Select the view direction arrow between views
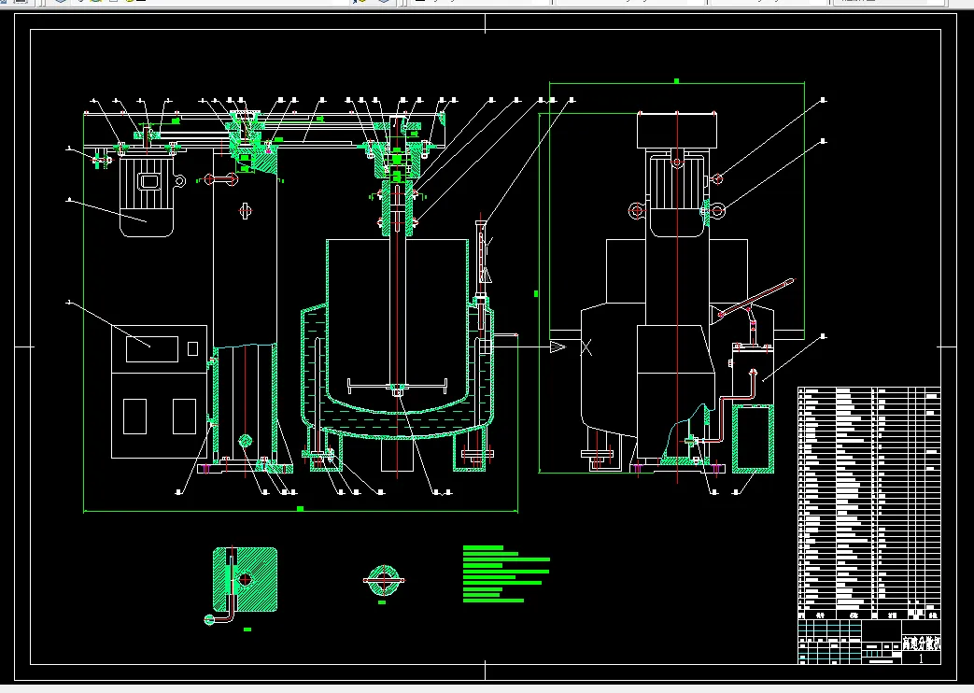The image size is (974, 693). 558,346
